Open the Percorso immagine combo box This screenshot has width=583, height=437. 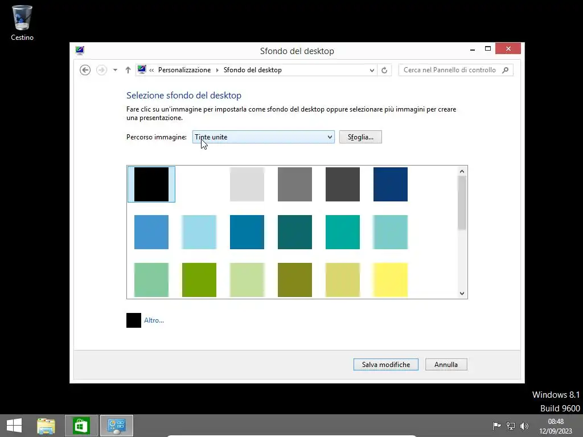[263, 137]
